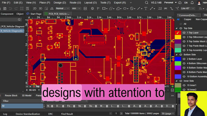Click the blue 2 Bottom Layer color swatch
Screen dimensions: 207x116
pos(178,59)
